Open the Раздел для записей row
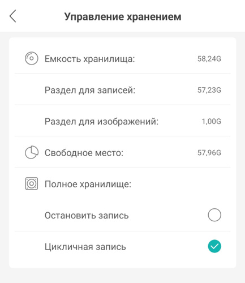Image resolution: width=245 pixels, height=283 pixels. (x=123, y=89)
